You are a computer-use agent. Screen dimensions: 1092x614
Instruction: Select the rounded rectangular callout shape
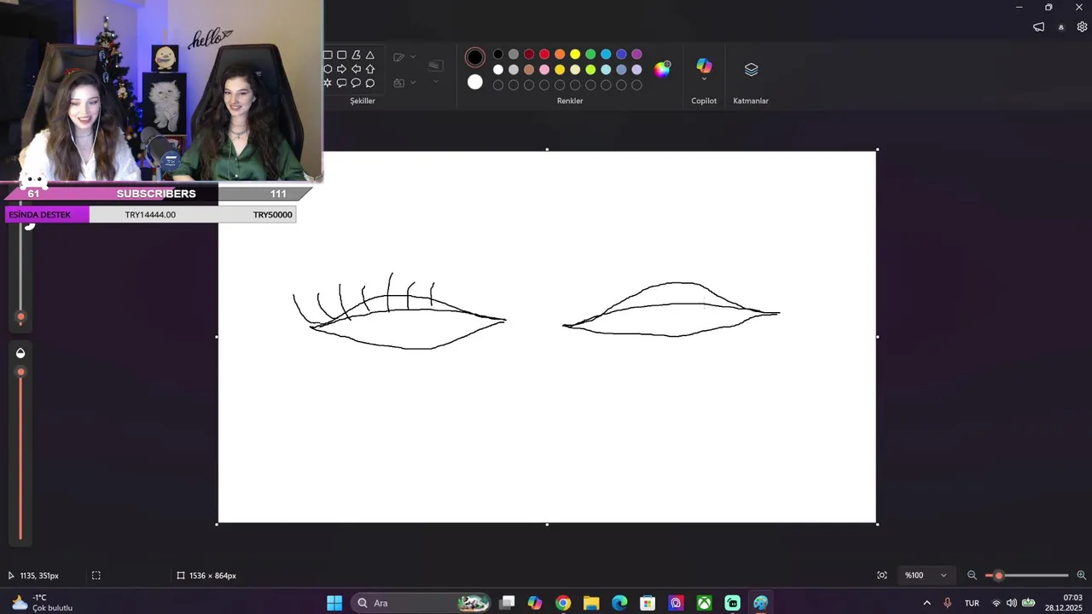[x=341, y=83]
